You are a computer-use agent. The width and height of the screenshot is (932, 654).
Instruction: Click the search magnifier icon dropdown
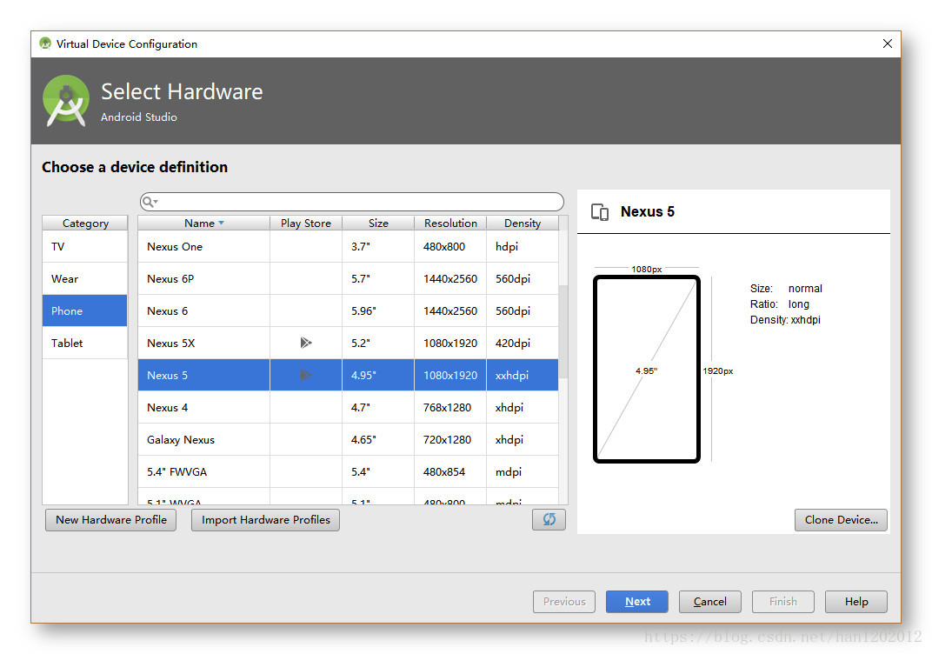[150, 202]
